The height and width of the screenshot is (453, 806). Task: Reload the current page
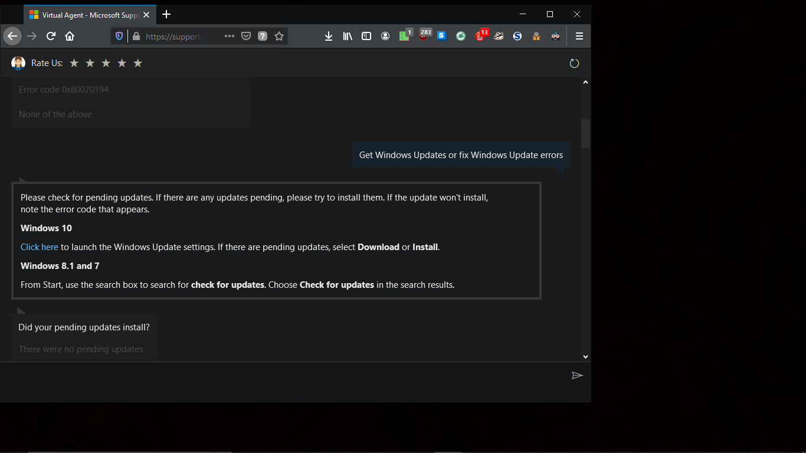pos(51,36)
